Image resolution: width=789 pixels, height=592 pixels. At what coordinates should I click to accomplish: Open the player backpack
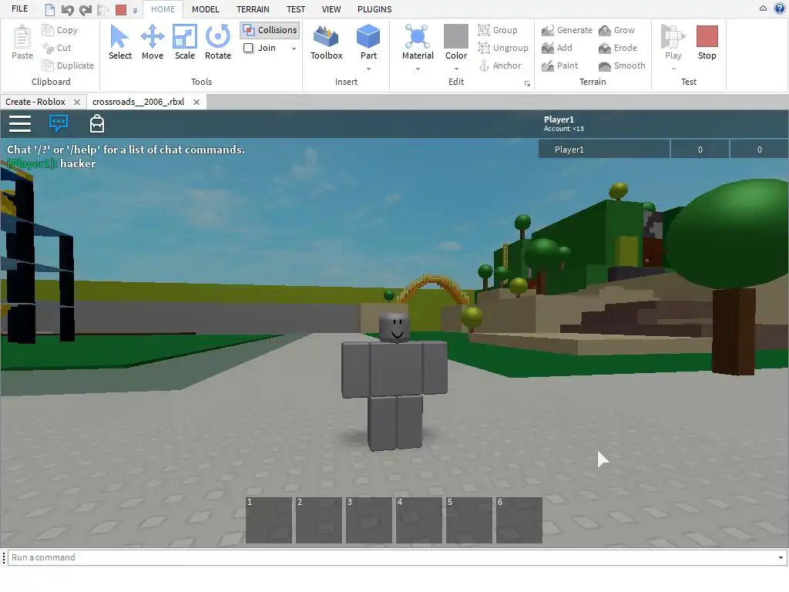97,123
